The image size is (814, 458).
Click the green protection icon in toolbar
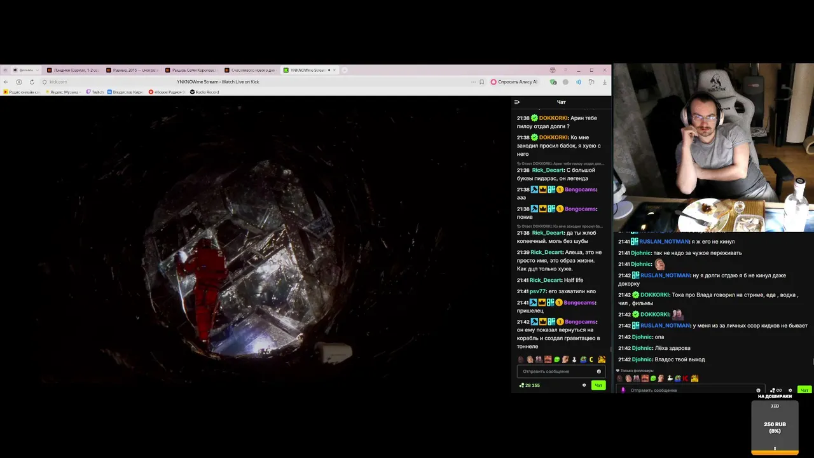(x=553, y=82)
